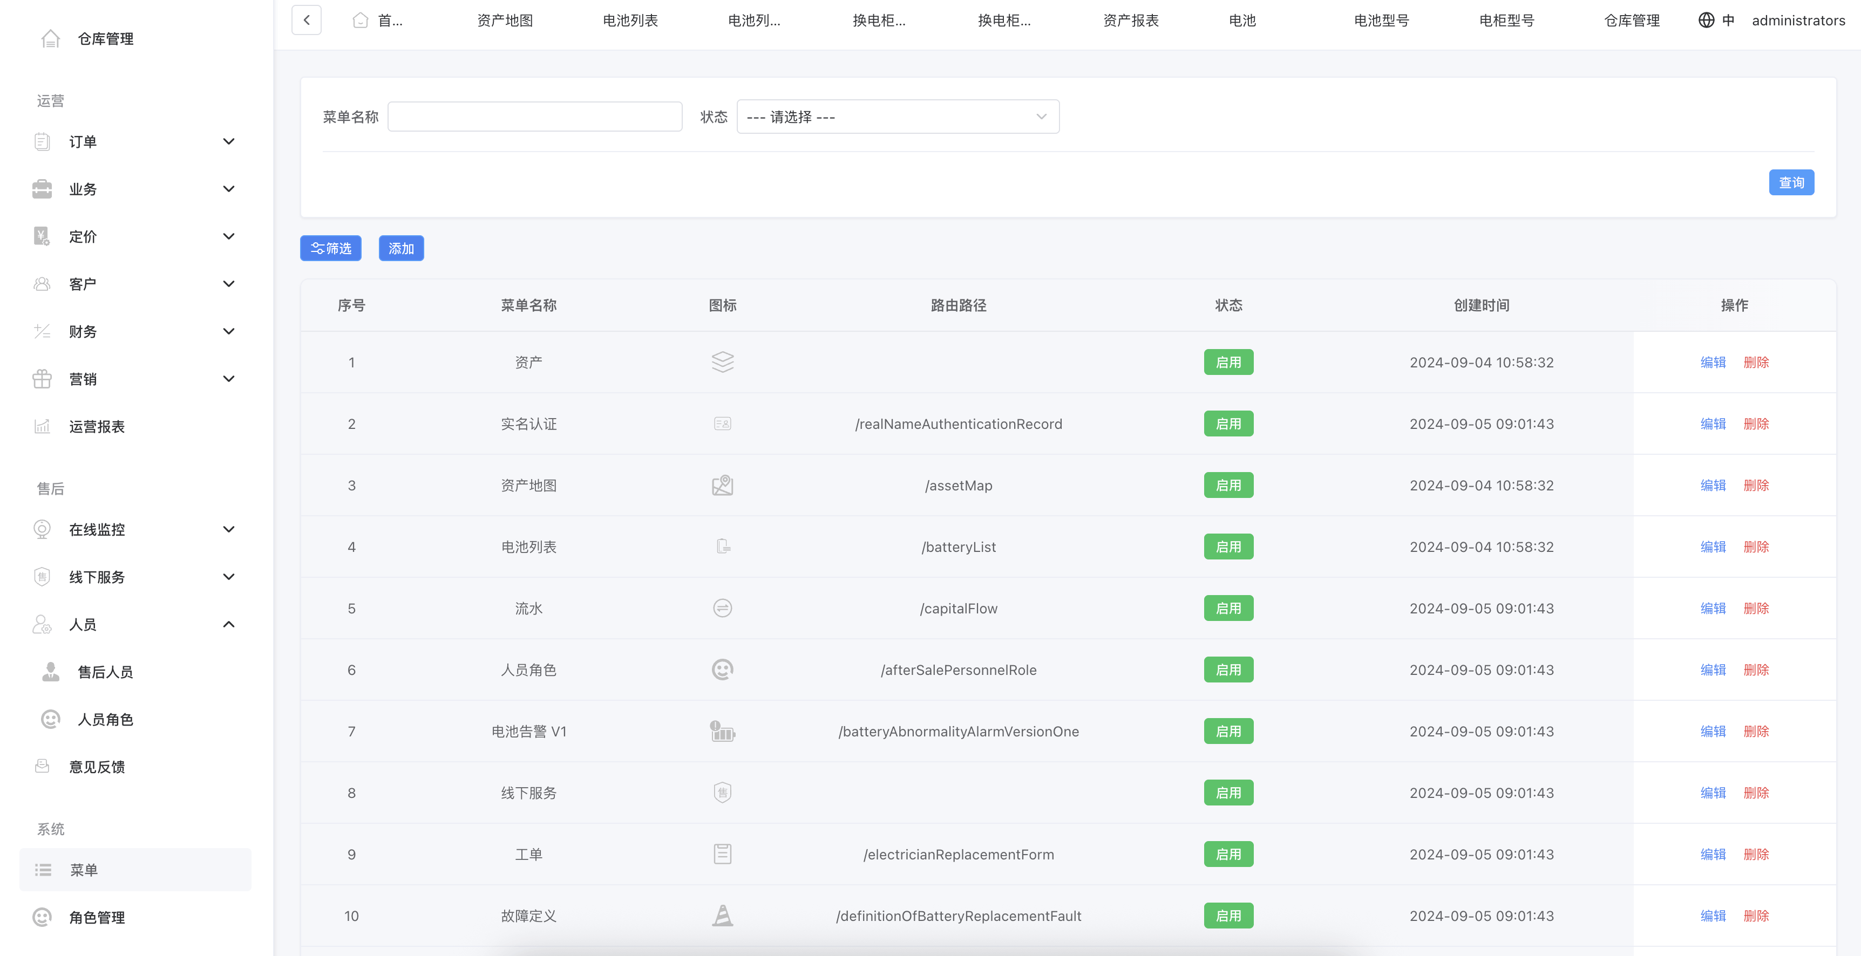Open the 状态 select dropdown
Viewport: 1861px width, 956px height.
click(897, 117)
